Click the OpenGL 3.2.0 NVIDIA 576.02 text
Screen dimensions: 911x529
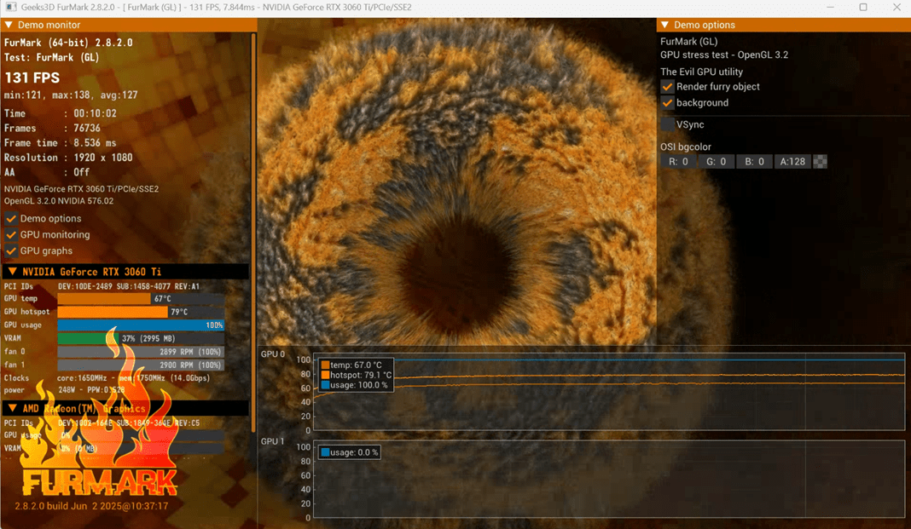(59, 201)
